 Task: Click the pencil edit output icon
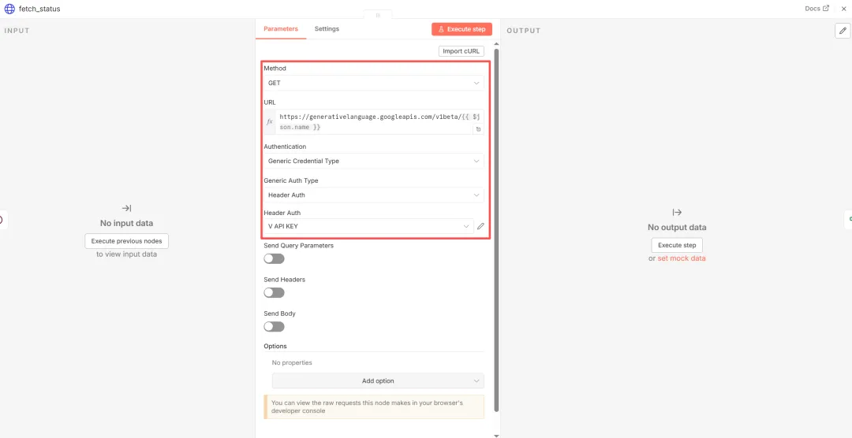coord(843,31)
